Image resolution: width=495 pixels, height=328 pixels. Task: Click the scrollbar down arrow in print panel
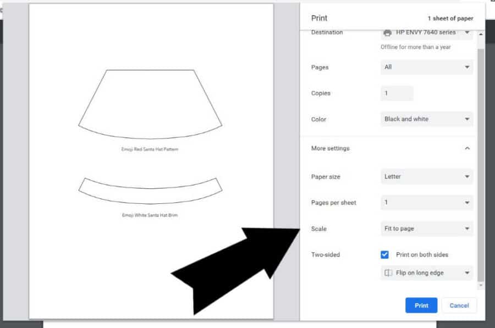(x=481, y=286)
